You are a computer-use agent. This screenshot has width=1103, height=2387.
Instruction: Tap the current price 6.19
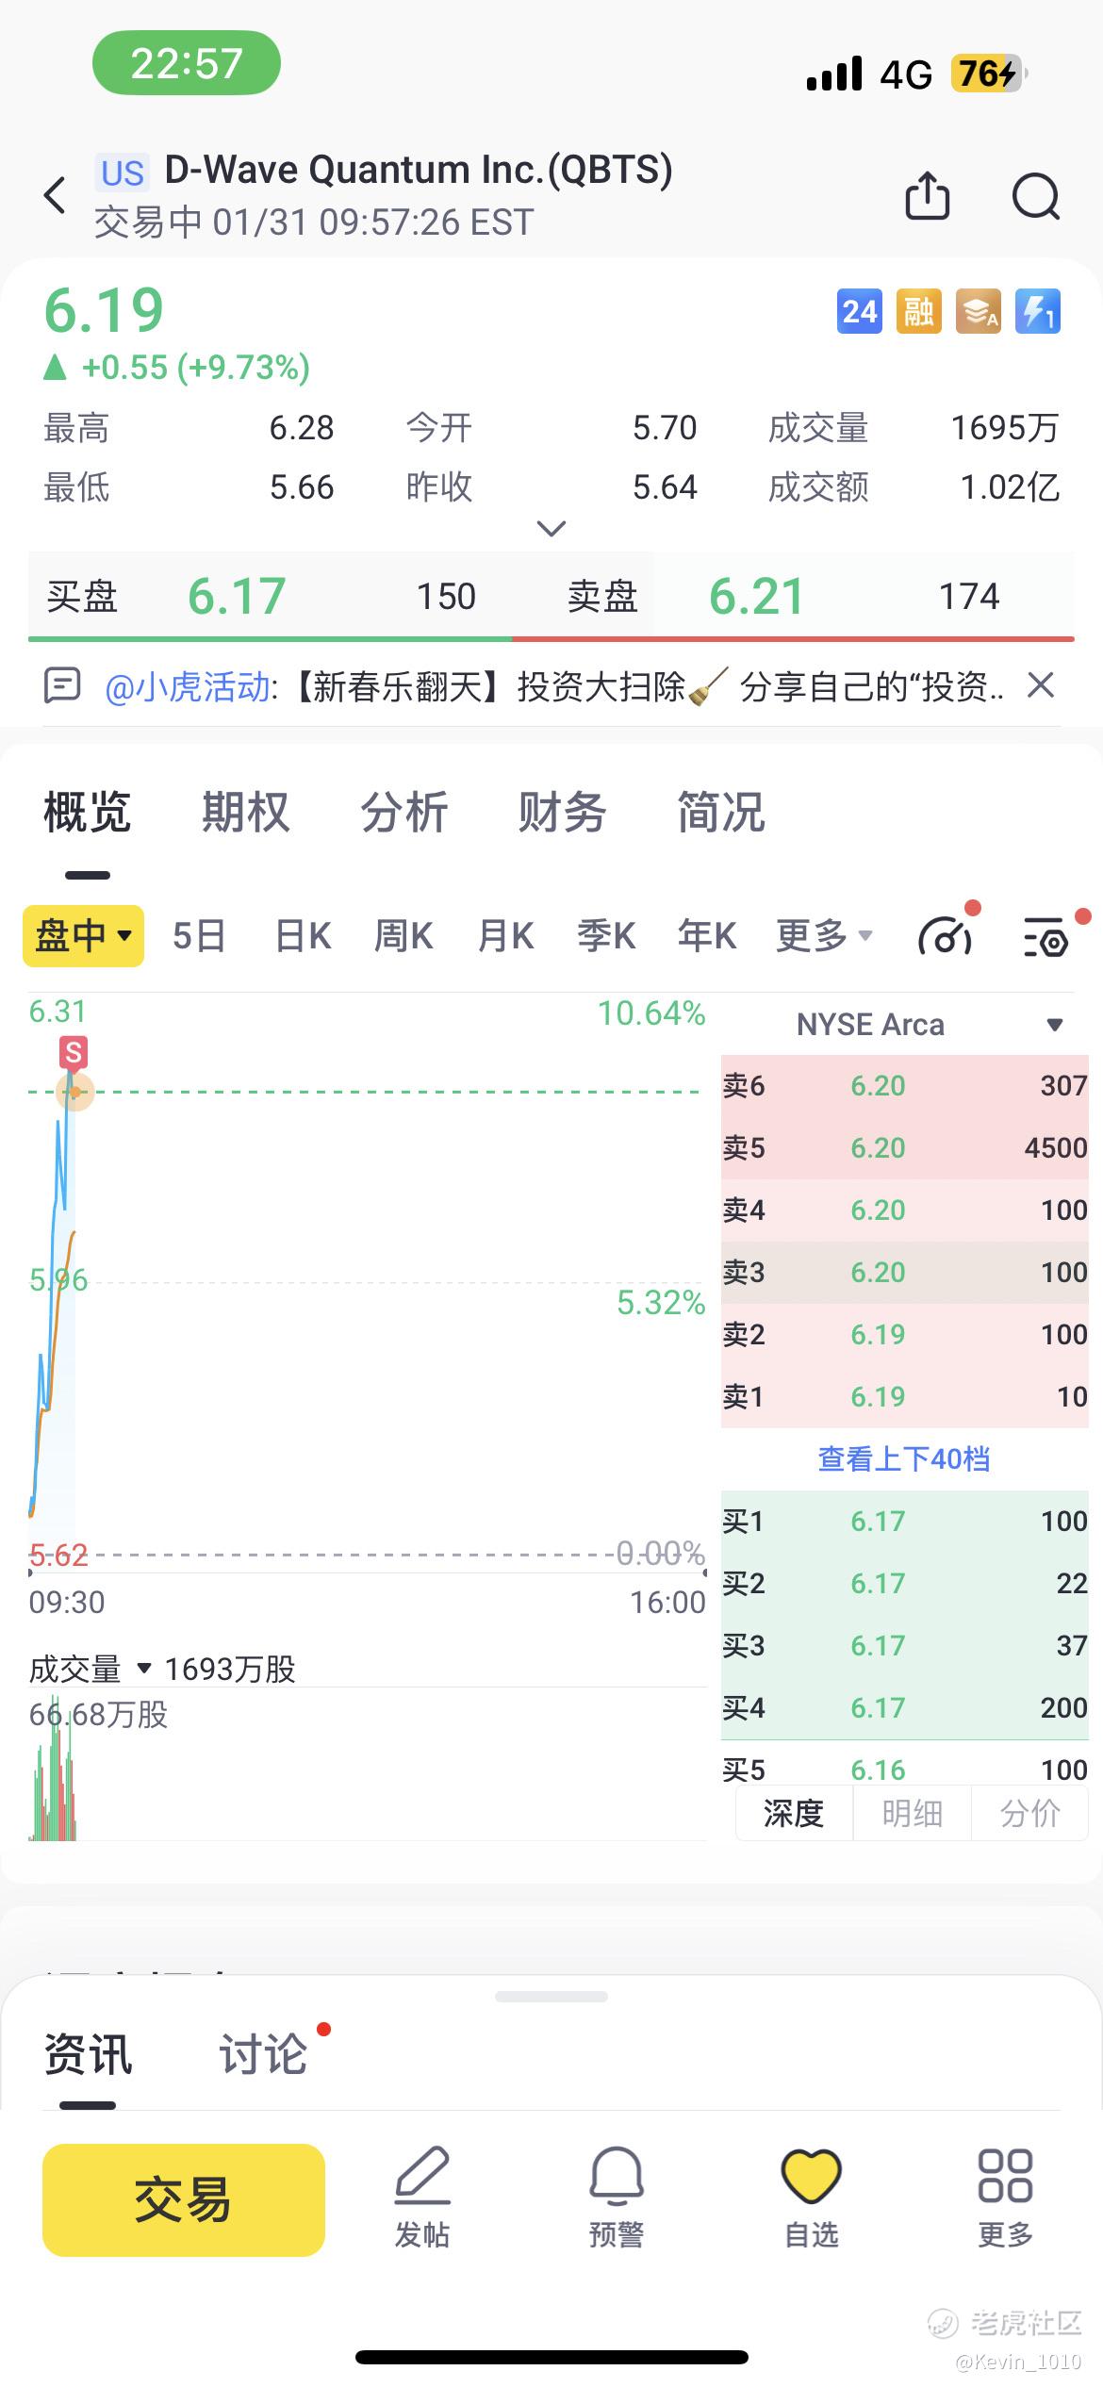pos(104,310)
